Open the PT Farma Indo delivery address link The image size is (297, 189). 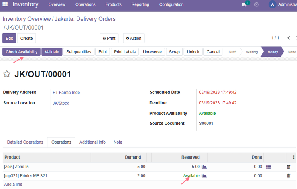click(x=66, y=93)
